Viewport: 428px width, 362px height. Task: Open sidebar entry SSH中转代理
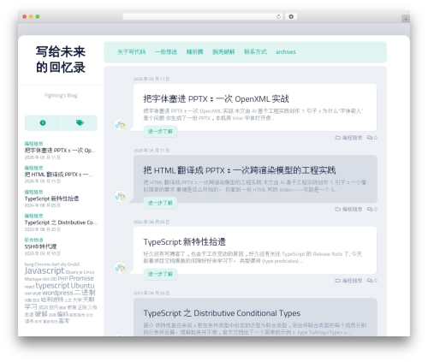tap(40, 246)
